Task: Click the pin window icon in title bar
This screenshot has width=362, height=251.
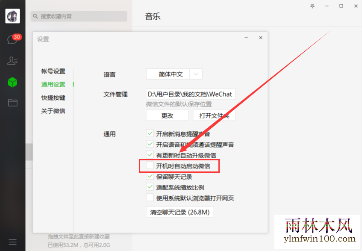Action: pos(312,6)
